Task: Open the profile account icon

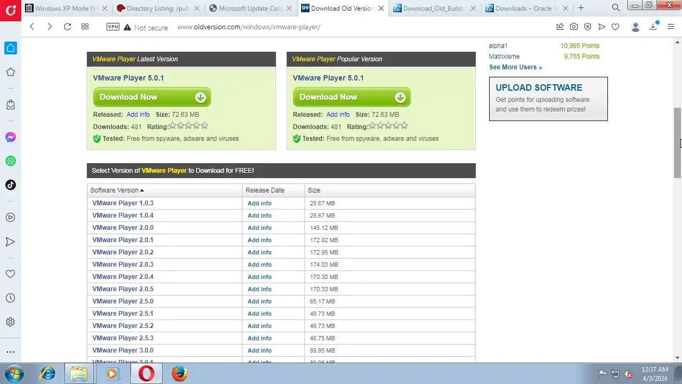Action: click(x=635, y=27)
